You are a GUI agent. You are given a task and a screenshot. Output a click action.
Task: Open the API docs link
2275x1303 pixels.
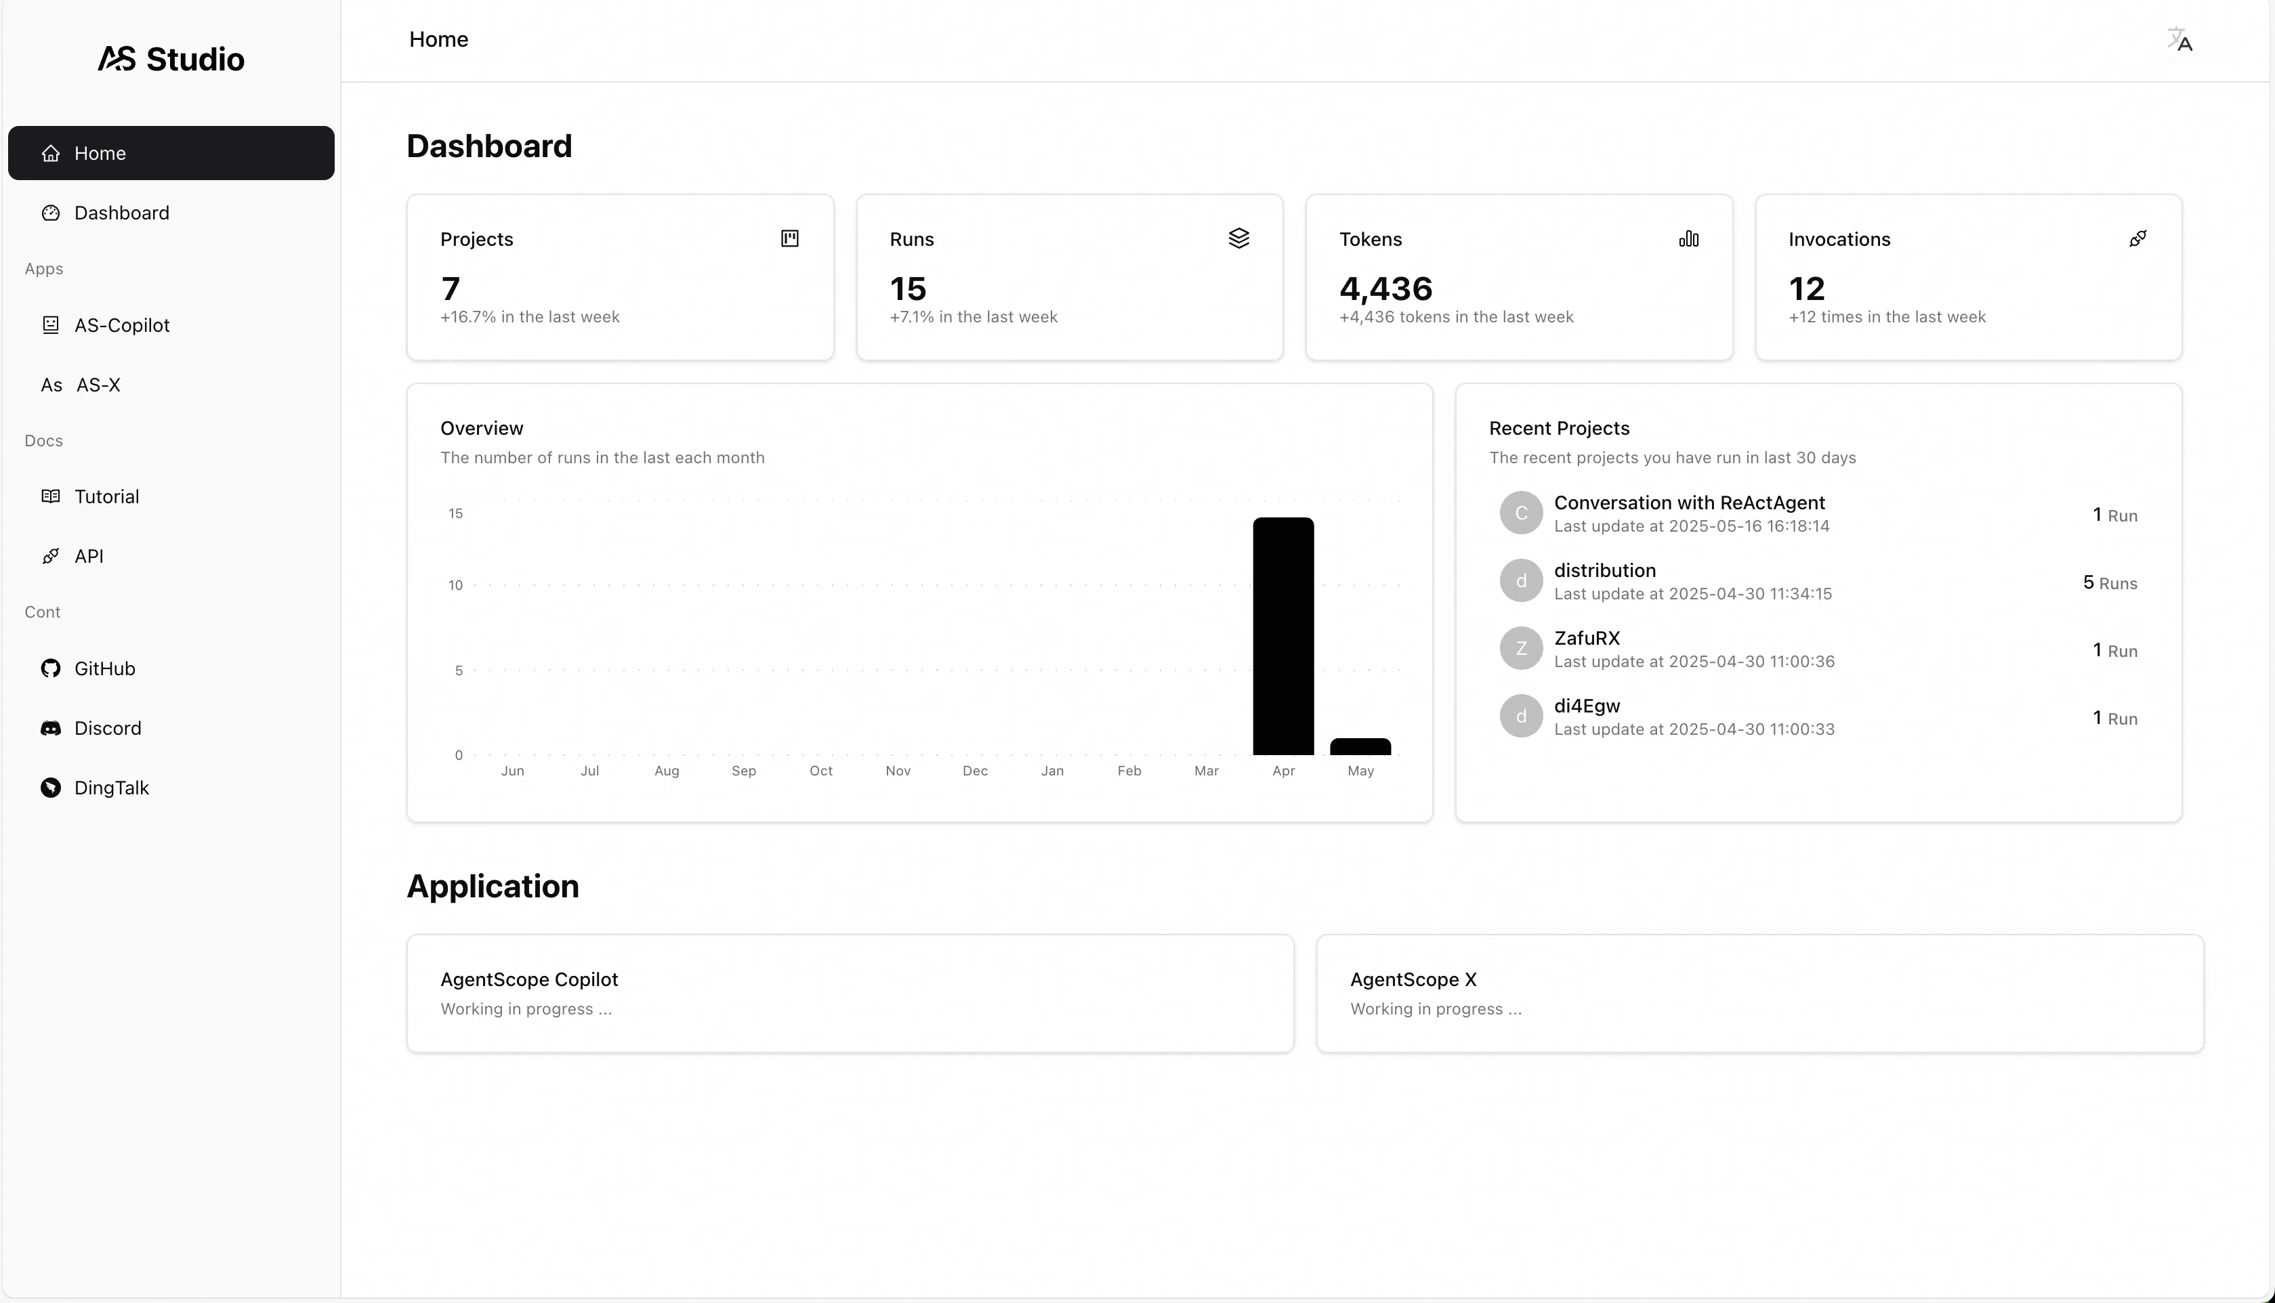[89, 556]
